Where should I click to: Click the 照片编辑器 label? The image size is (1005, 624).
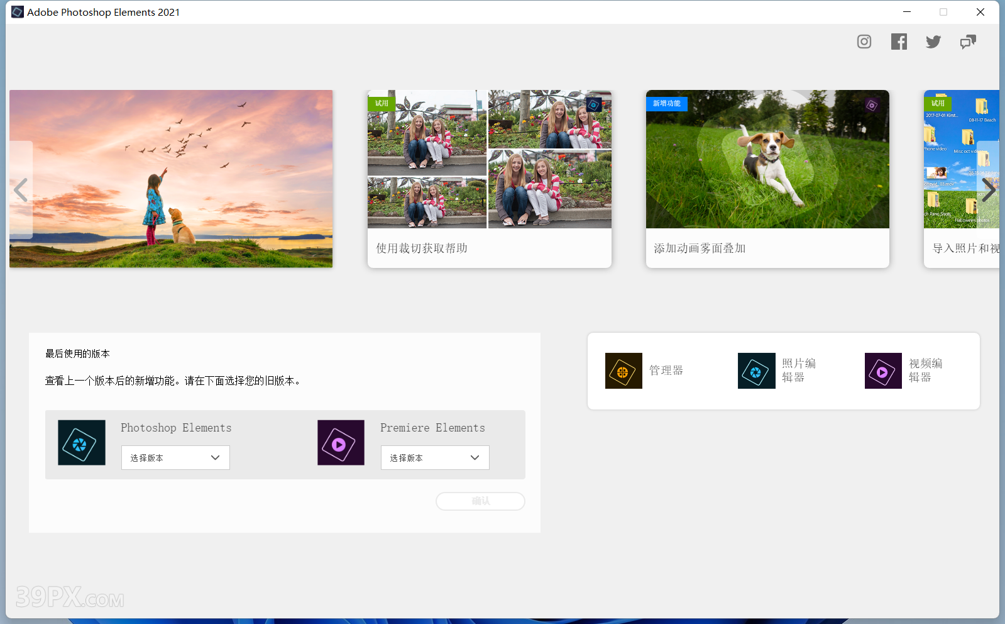799,370
